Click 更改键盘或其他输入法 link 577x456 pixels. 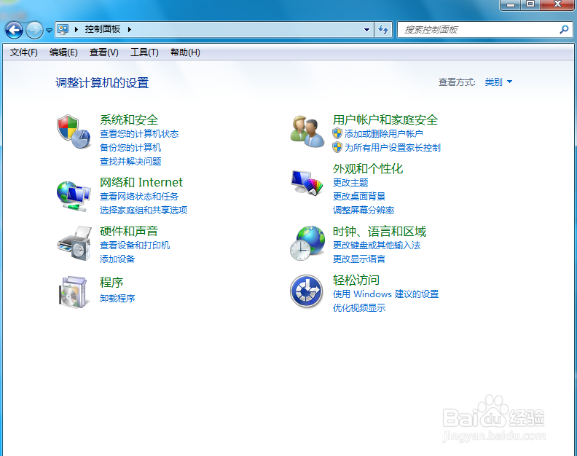[377, 245]
